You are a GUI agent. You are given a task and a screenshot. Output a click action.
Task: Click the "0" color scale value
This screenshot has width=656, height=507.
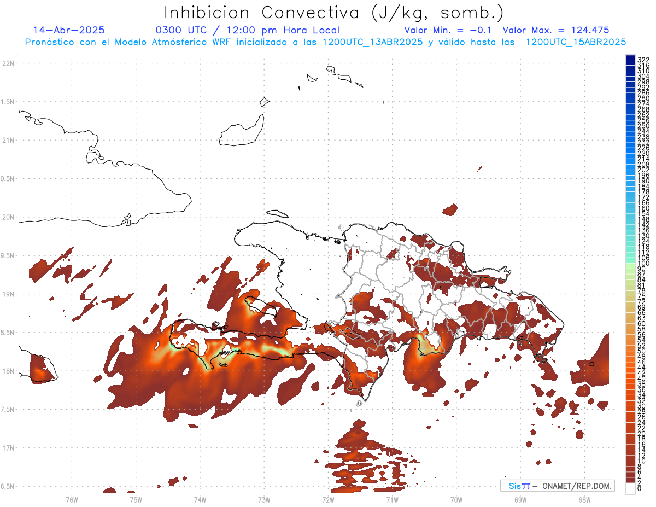click(x=640, y=488)
